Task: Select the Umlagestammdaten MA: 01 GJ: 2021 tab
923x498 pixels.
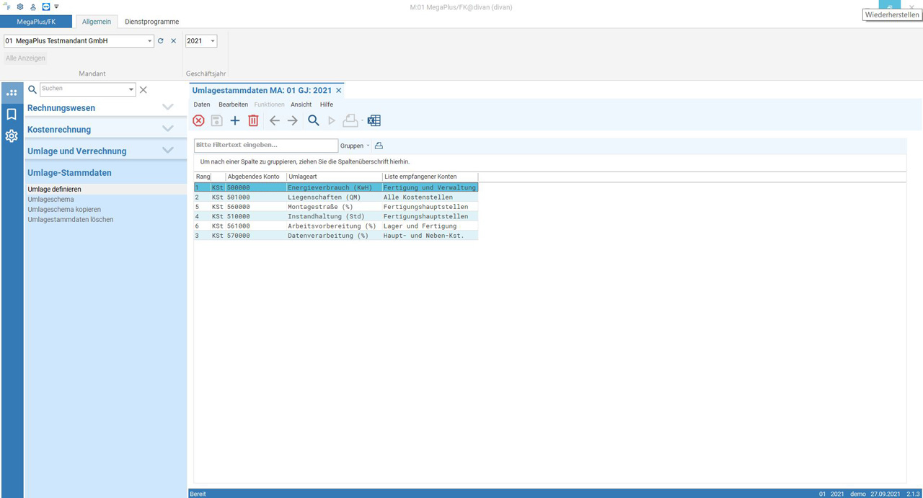Action: (262, 90)
